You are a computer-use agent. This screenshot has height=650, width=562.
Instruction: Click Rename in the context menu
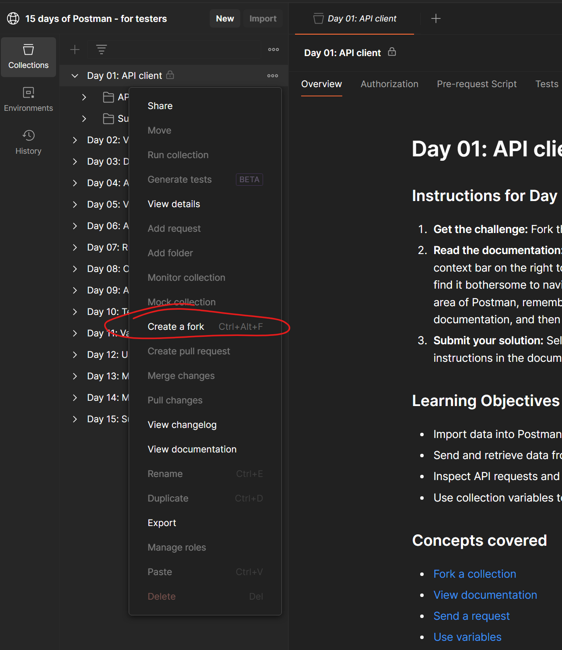coord(205,474)
